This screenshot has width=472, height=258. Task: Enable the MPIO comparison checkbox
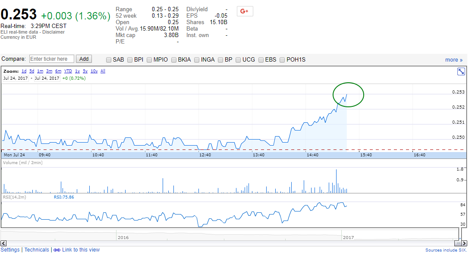[x=149, y=60]
